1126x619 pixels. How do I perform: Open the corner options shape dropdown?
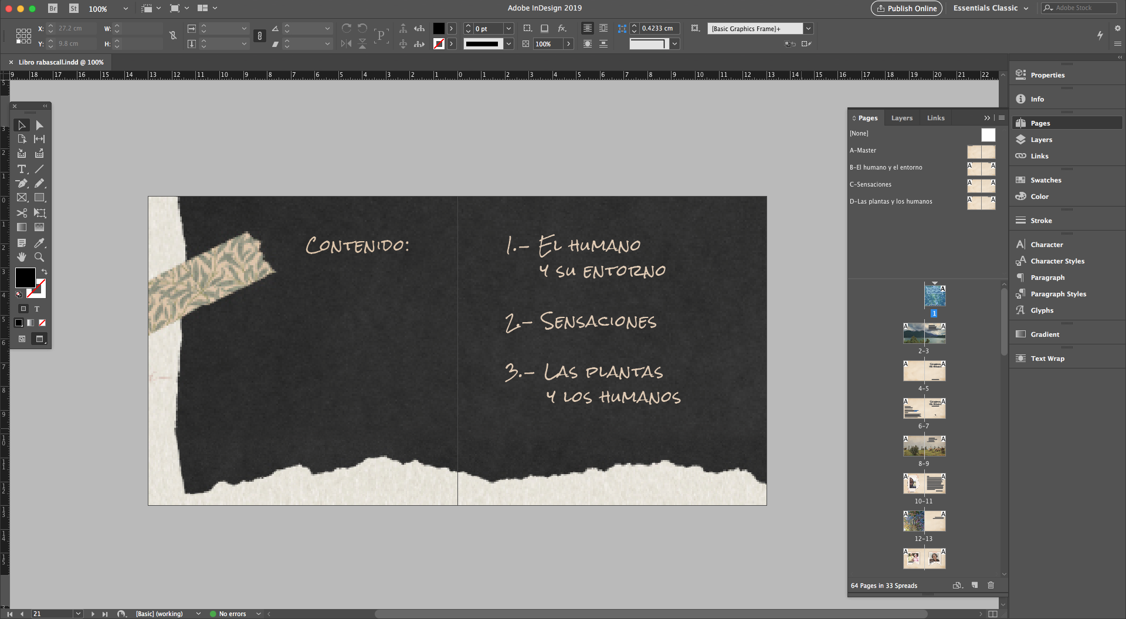[x=674, y=43]
